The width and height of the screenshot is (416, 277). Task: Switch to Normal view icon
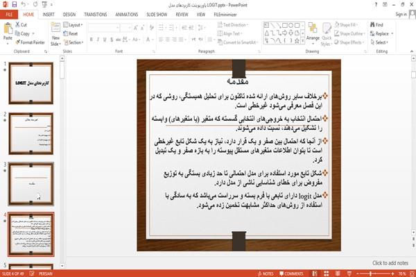pos(315,274)
